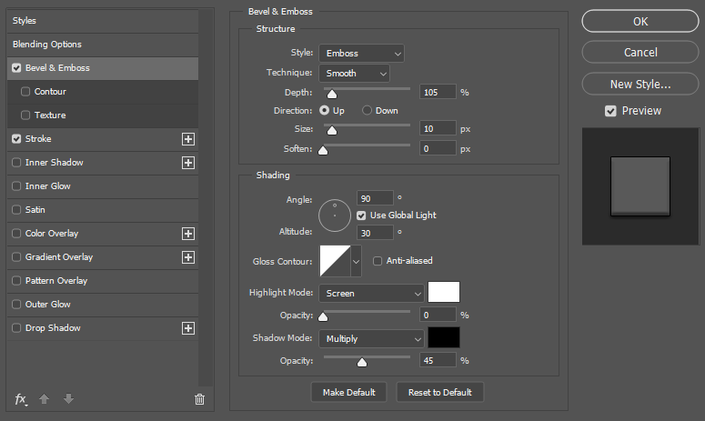The height and width of the screenshot is (421, 705).
Task: Open the Satin effect settings
Action: tap(35, 210)
